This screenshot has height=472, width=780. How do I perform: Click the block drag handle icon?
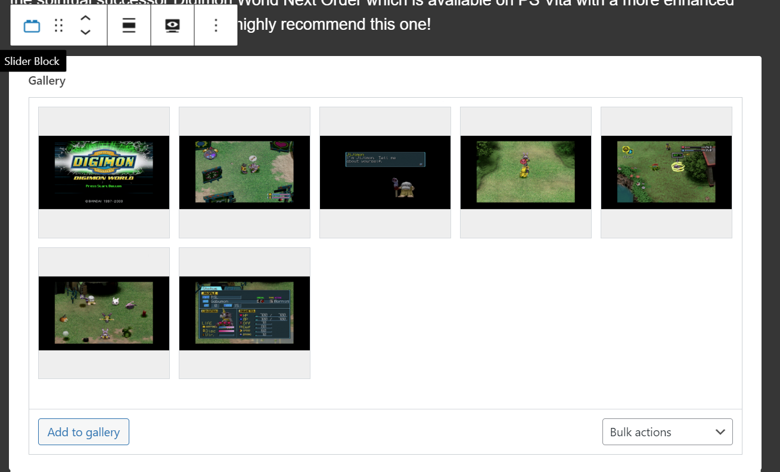pos(58,26)
